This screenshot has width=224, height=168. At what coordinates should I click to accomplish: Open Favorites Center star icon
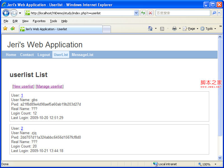coord(5,28)
